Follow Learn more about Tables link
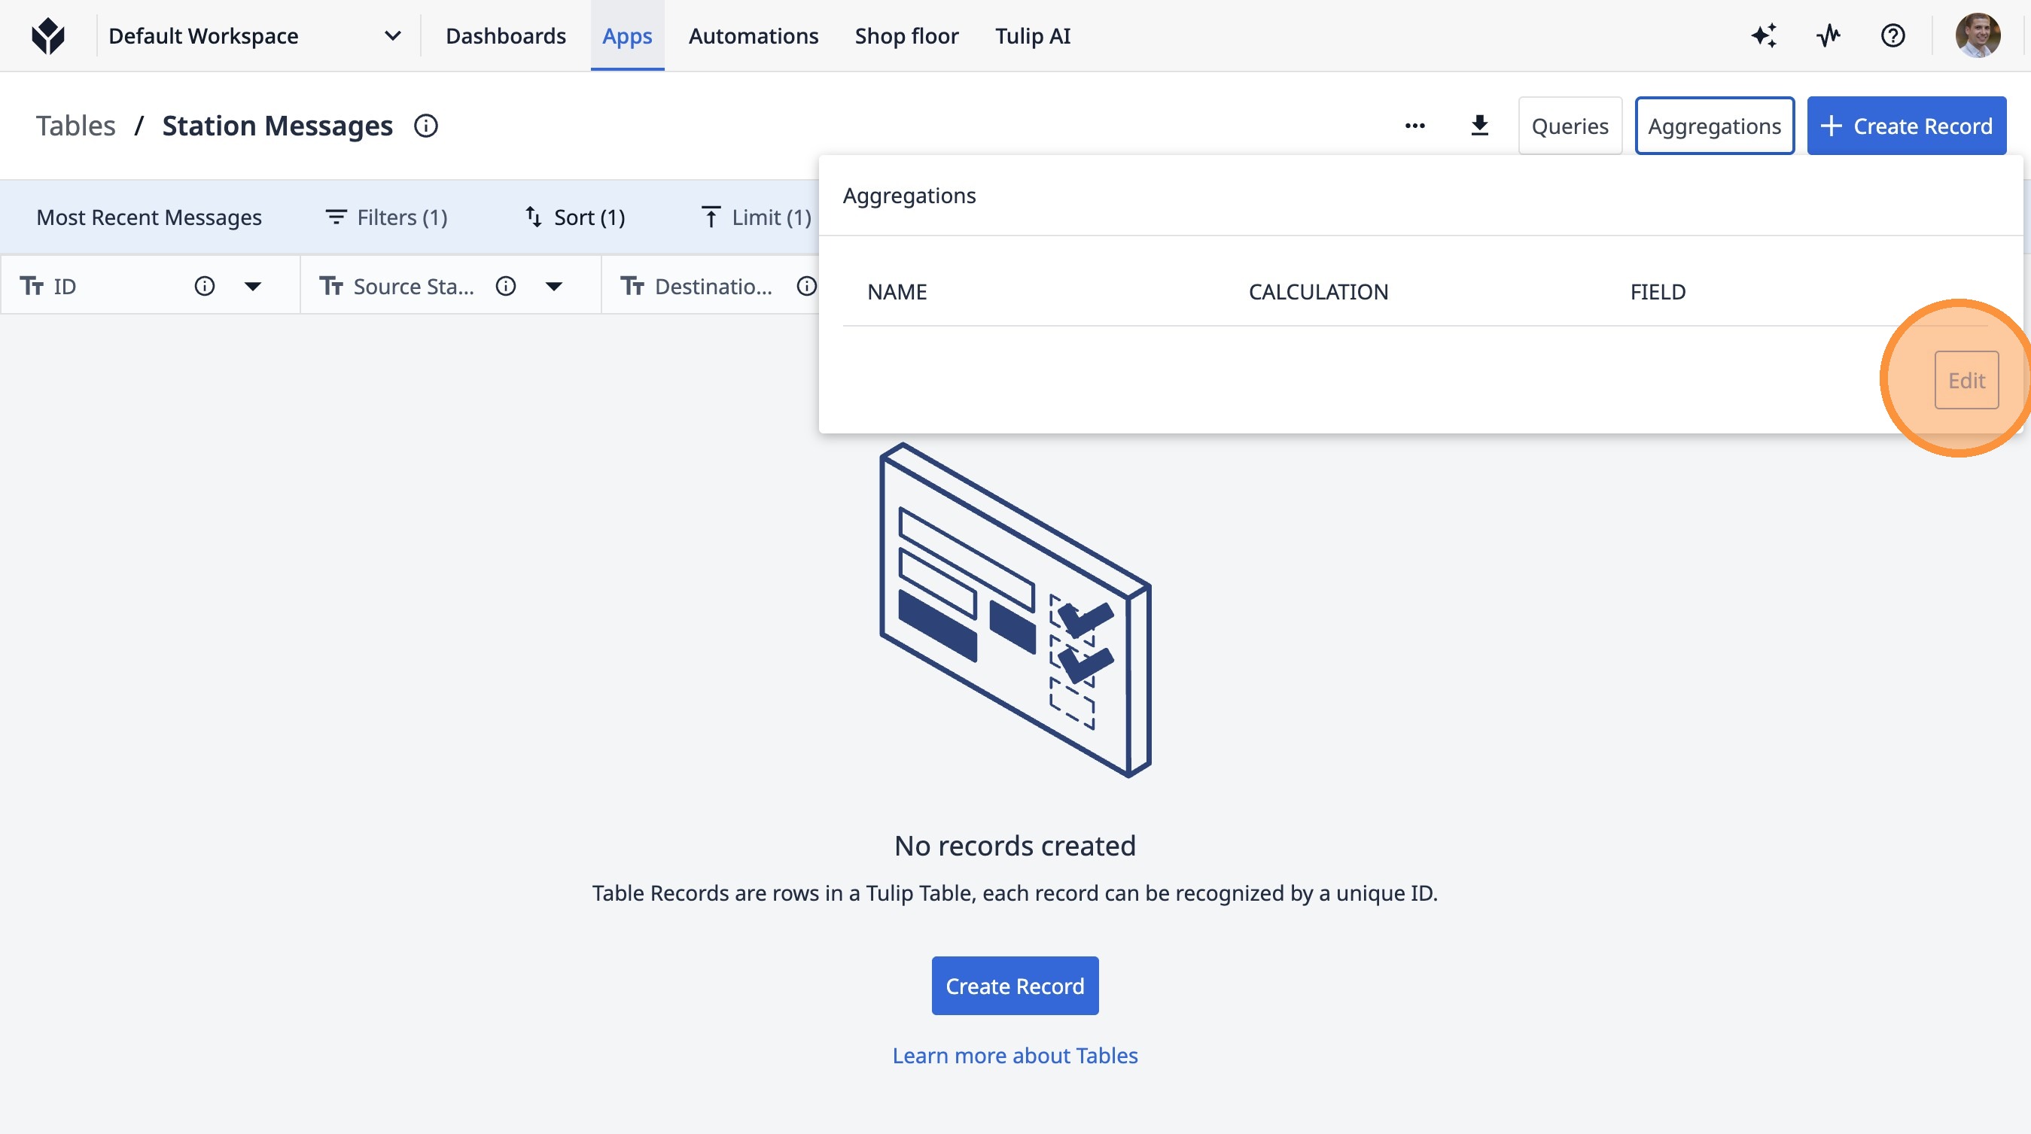The width and height of the screenshot is (2031, 1134). click(x=1015, y=1055)
